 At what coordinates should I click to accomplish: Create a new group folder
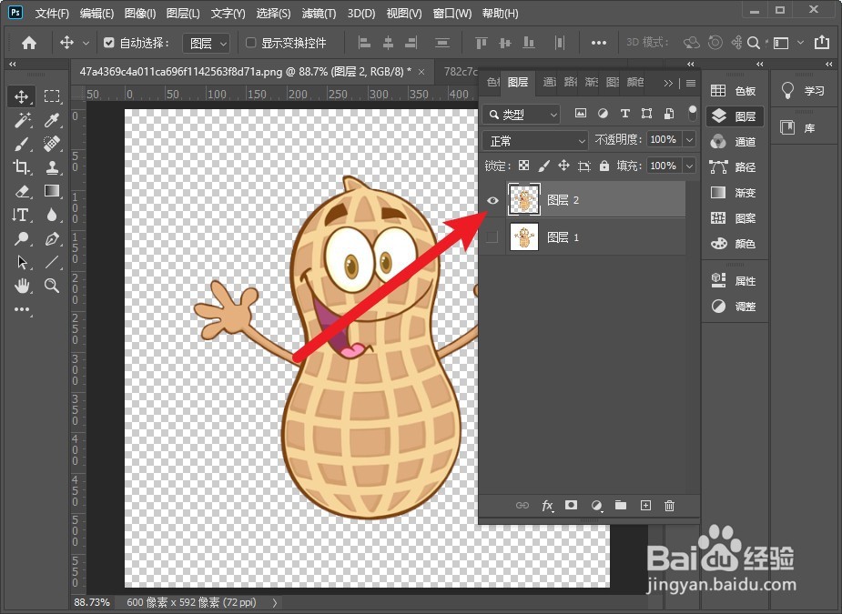(621, 505)
